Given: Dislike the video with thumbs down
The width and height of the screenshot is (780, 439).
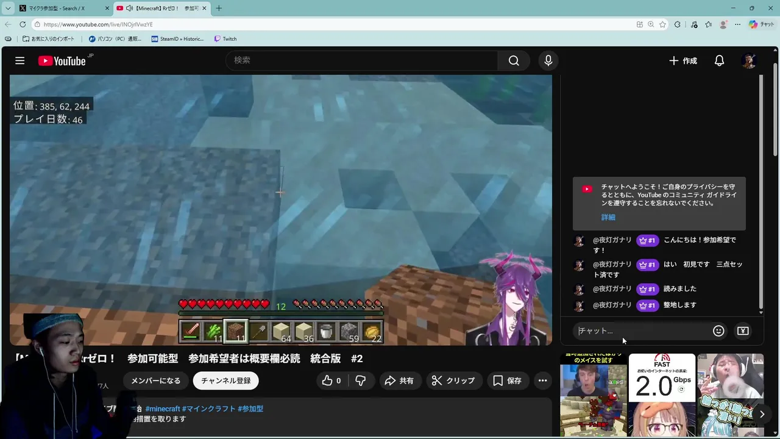Looking at the screenshot, I should pos(360,380).
